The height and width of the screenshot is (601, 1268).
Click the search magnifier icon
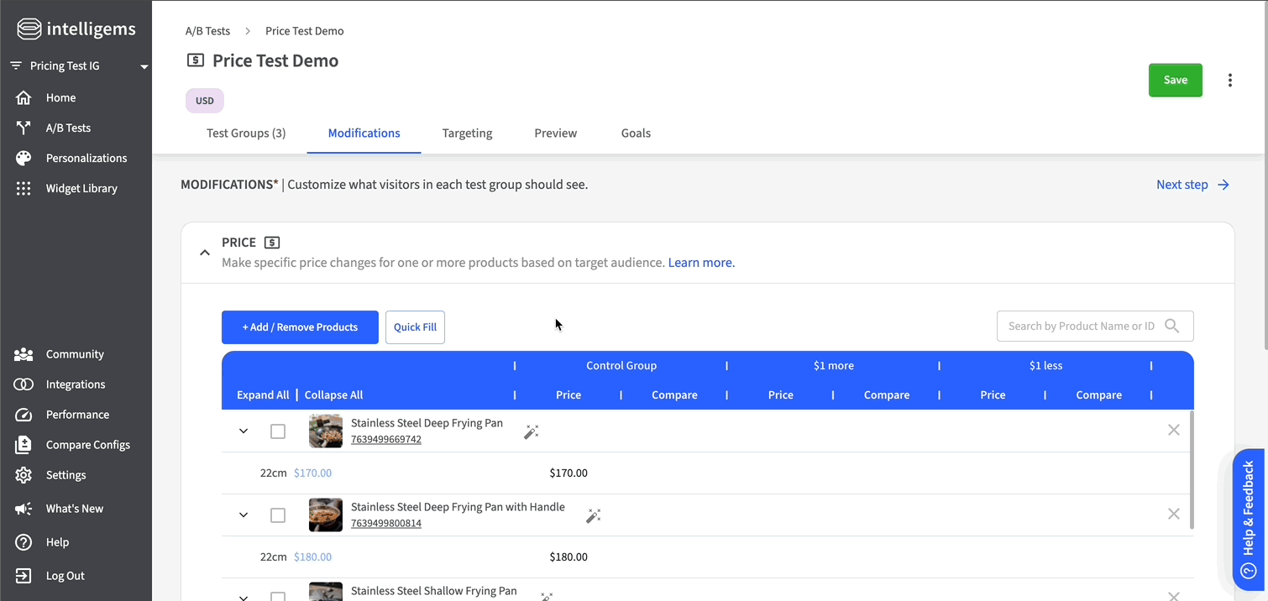click(x=1172, y=326)
